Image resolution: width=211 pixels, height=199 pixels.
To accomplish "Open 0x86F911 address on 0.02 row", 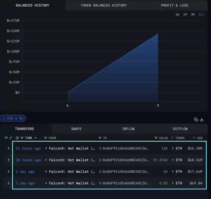I will click(125, 183).
